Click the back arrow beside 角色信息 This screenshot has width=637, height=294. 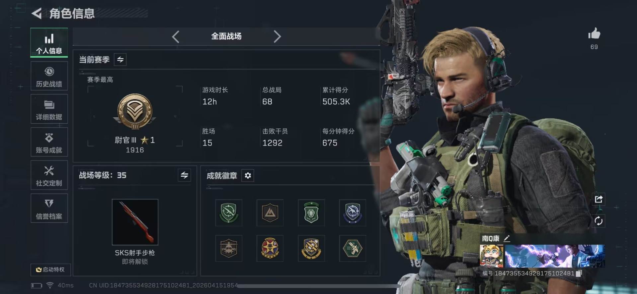37,13
